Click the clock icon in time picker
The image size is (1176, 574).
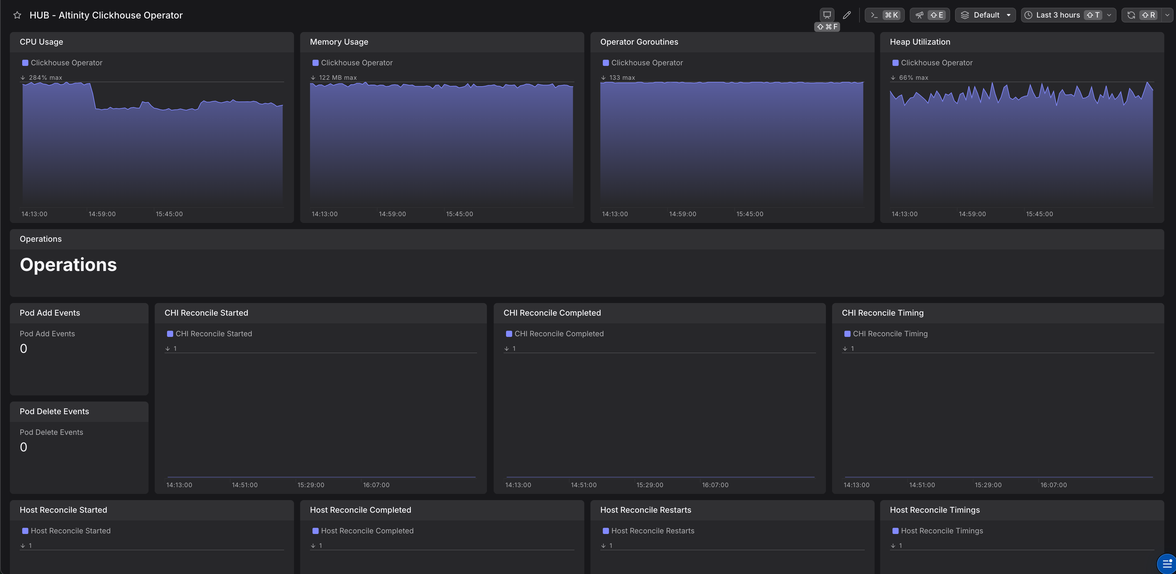[x=1029, y=15]
